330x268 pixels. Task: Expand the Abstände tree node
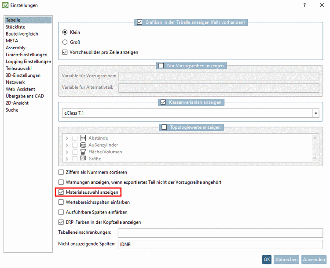67,138
